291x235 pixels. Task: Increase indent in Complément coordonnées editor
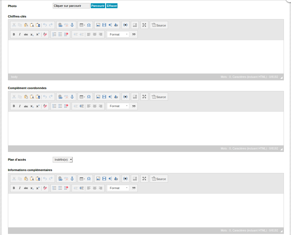click(x=81, y=106)
